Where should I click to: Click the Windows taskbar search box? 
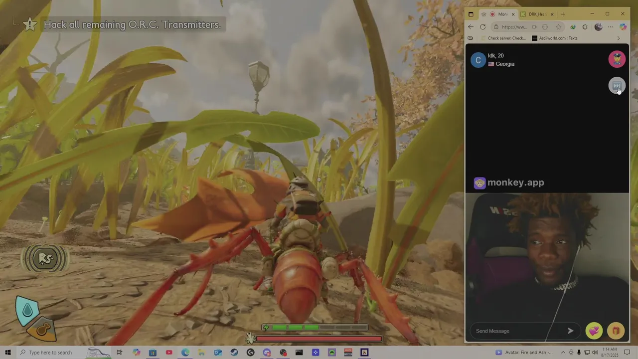tap(65, 353)
